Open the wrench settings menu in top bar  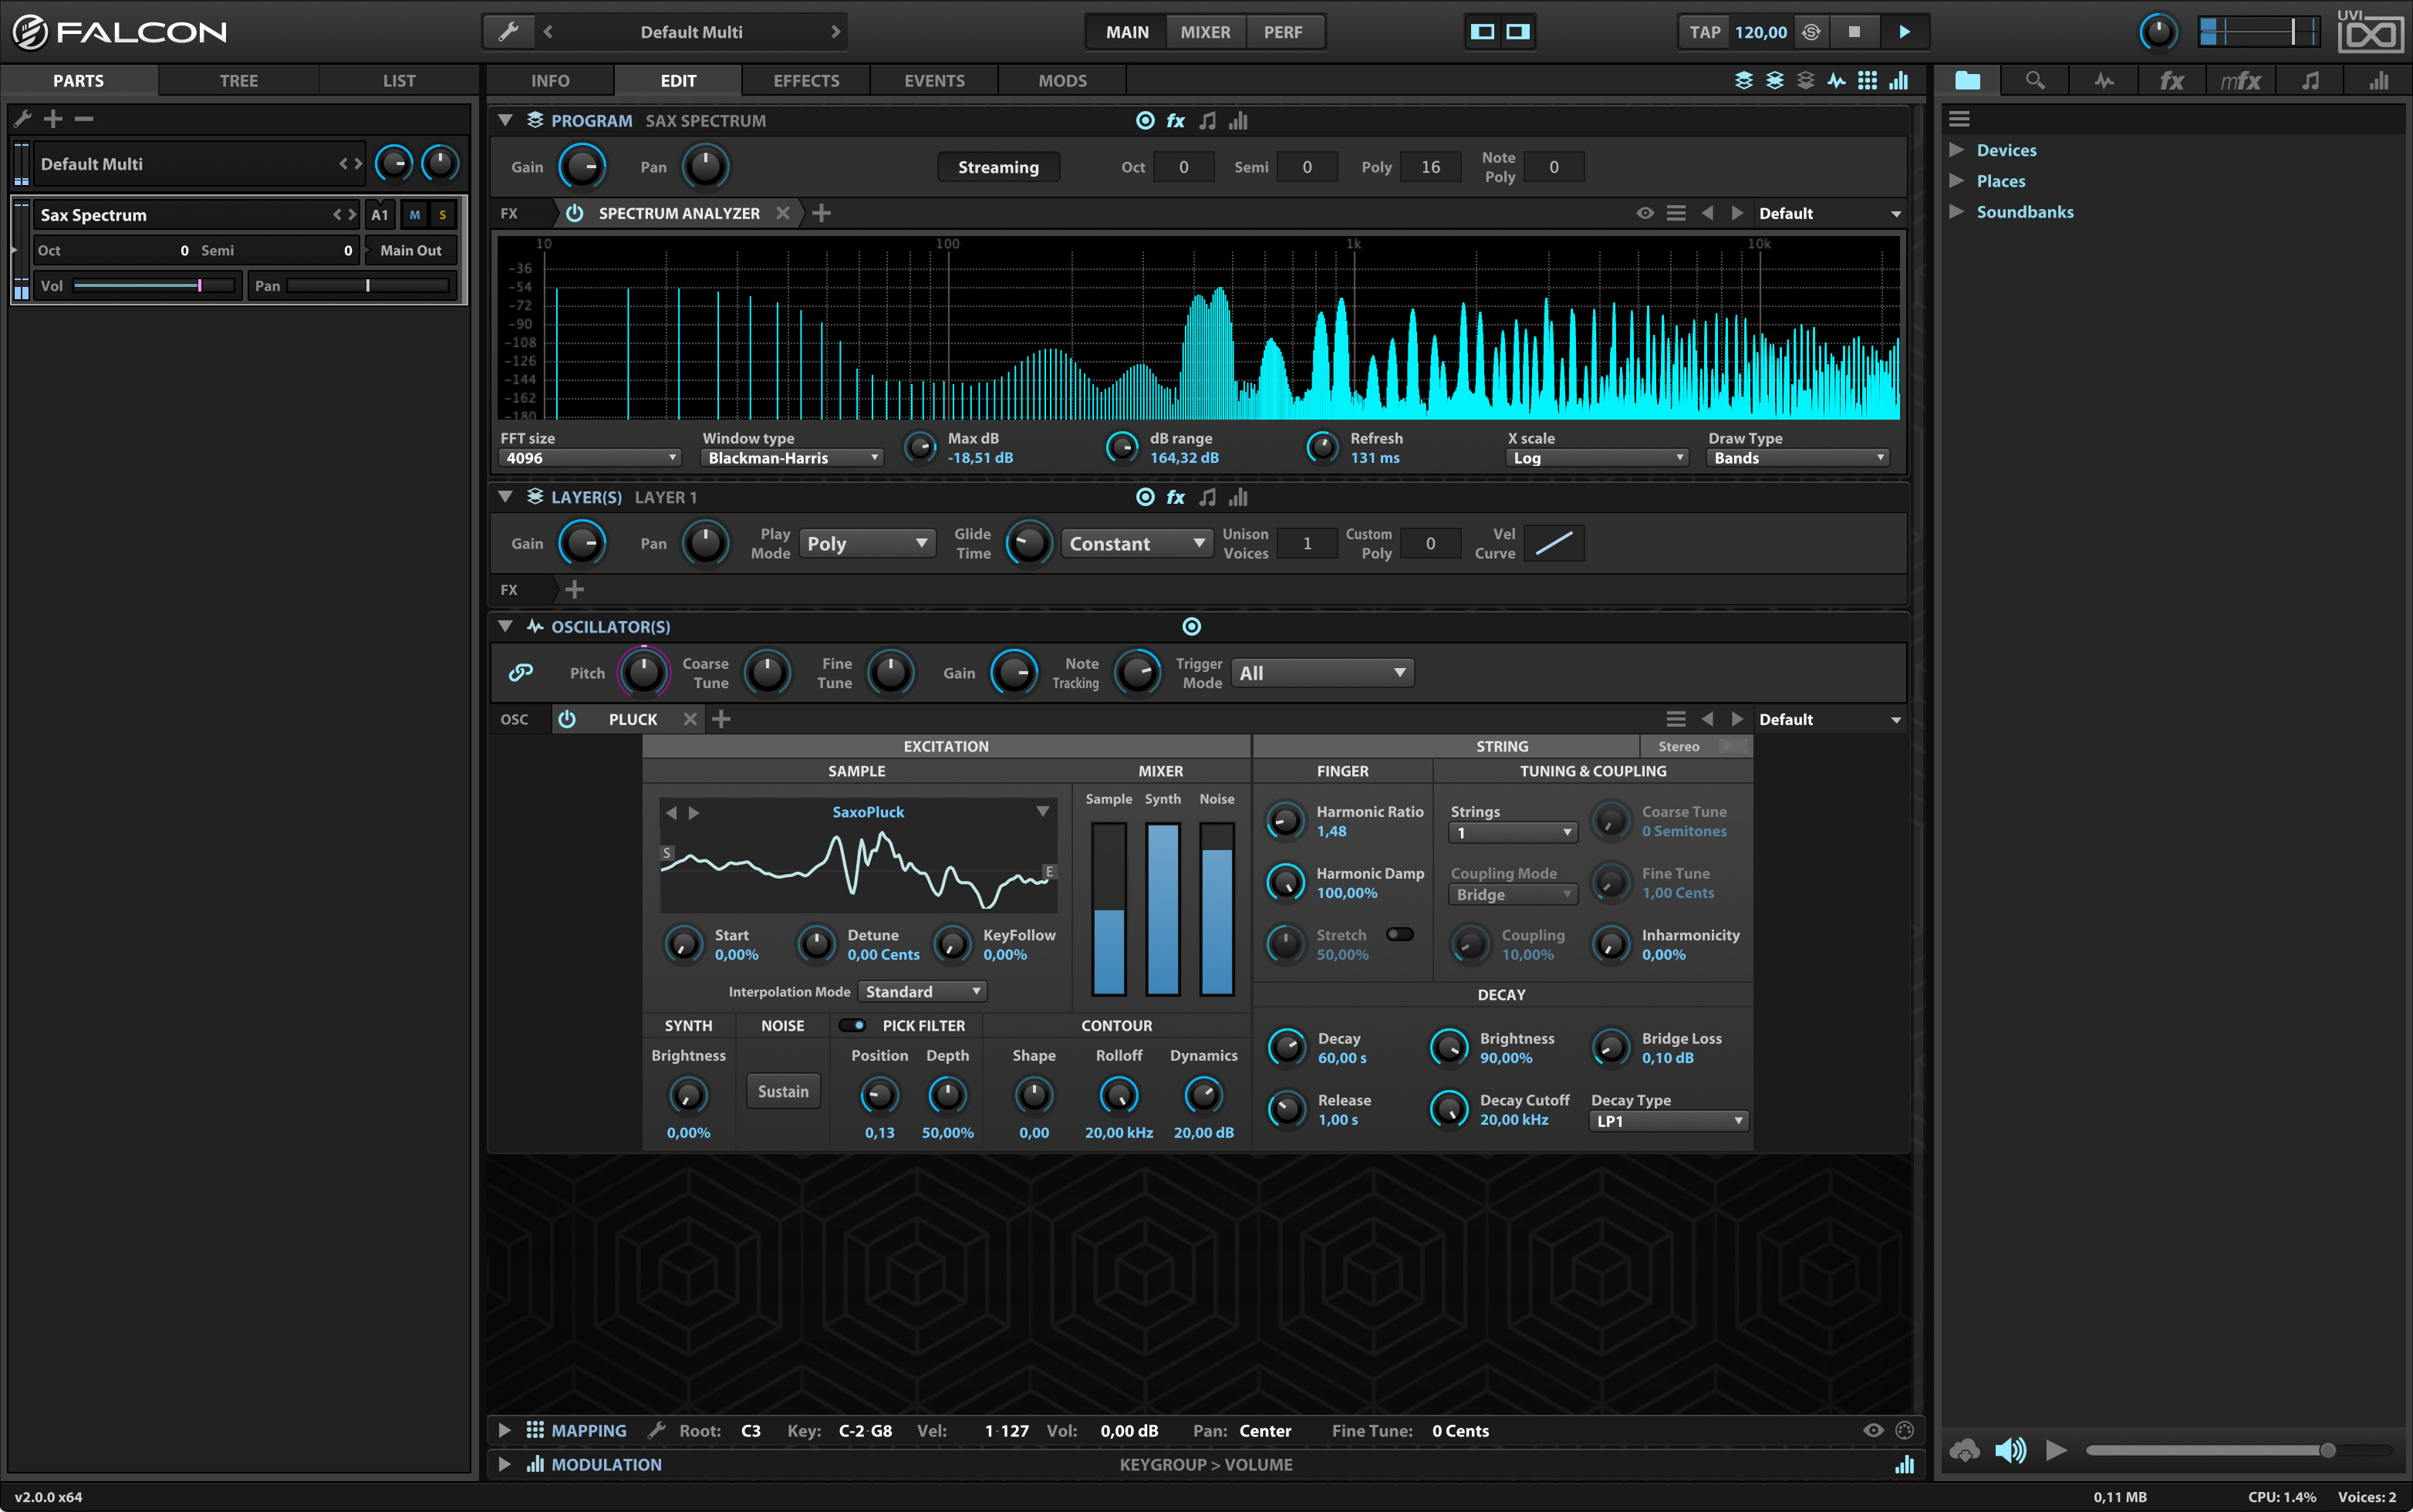tap(509, 32)
